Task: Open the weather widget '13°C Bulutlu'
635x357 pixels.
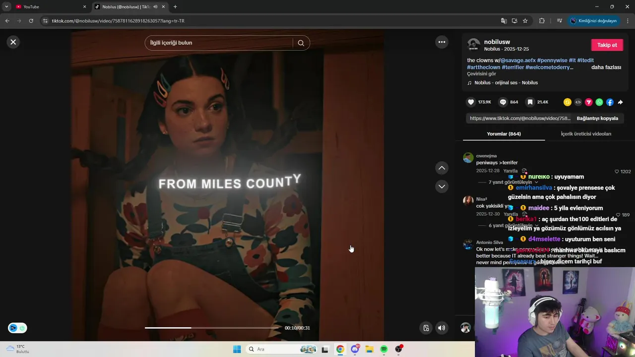Action: point(18,349)
